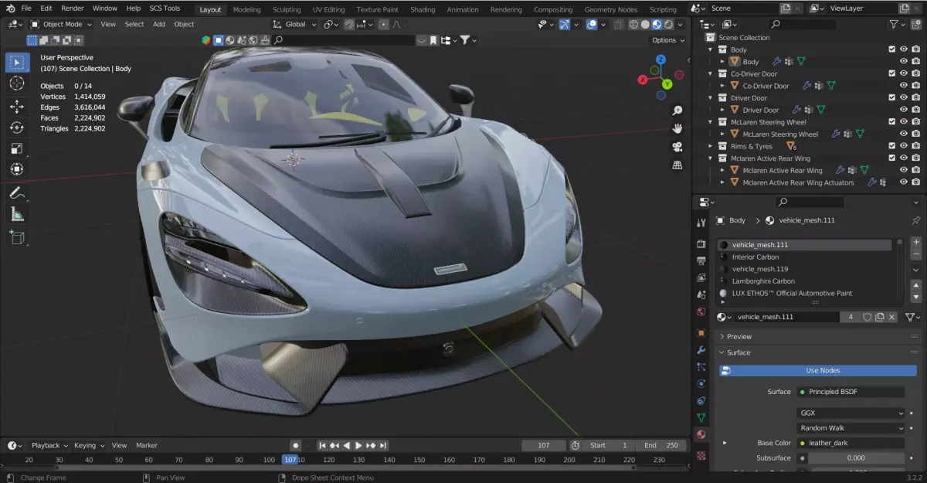927x483 pixels.
Task: Click Principled BSDF surface shader button
Action: [851, 392]
